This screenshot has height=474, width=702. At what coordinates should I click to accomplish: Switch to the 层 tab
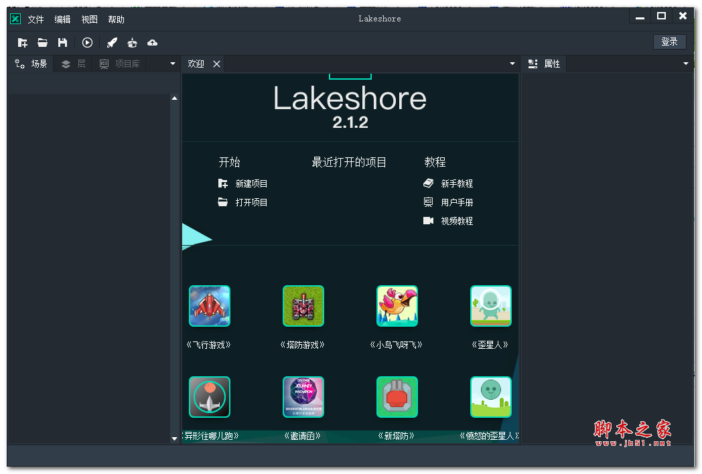(x=74, y=64)
